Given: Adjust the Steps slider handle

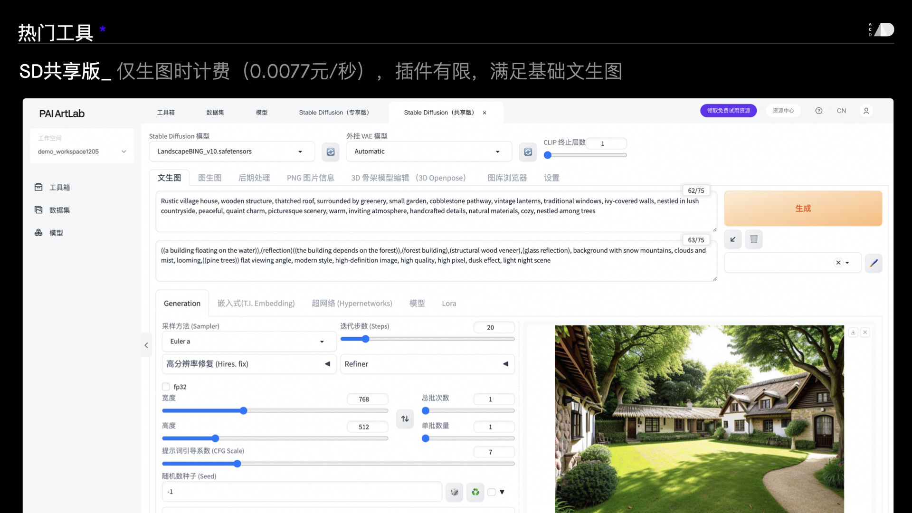Looking at the screenshot, I should [365, 339].
